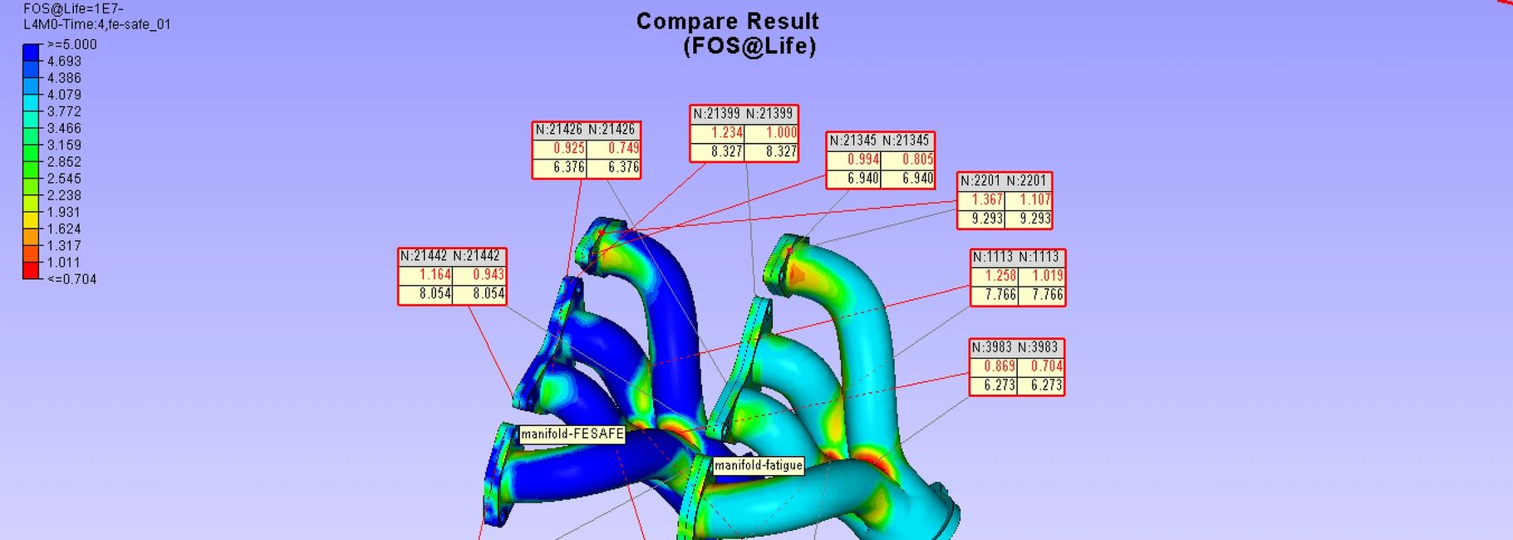Click value 1.107 in node 2201 box
This screenshot has height=540, width=1513.
tap(1035, 199)
